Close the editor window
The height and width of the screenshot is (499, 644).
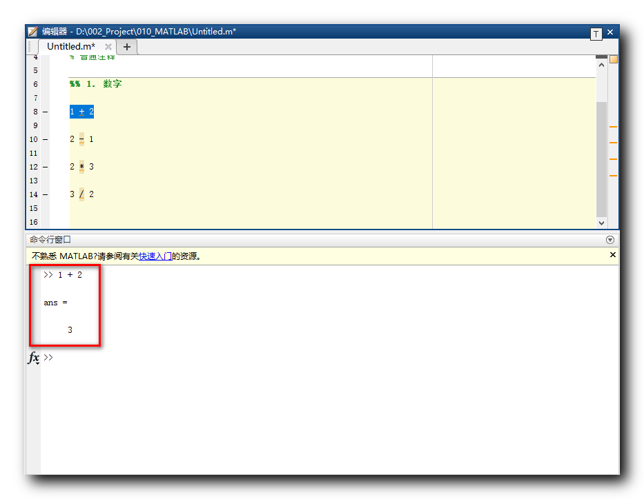click(x=610, y=32)
